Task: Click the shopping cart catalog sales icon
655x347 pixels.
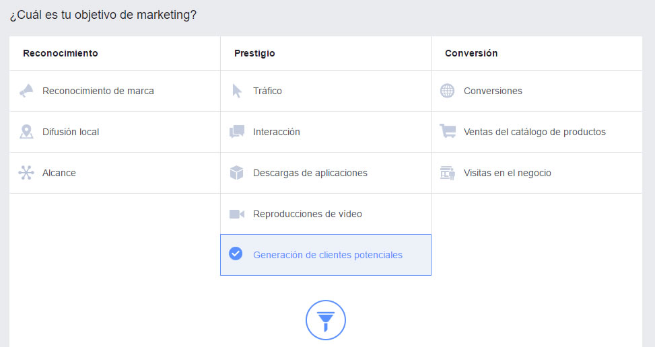Action: click(x=448, y=131)
